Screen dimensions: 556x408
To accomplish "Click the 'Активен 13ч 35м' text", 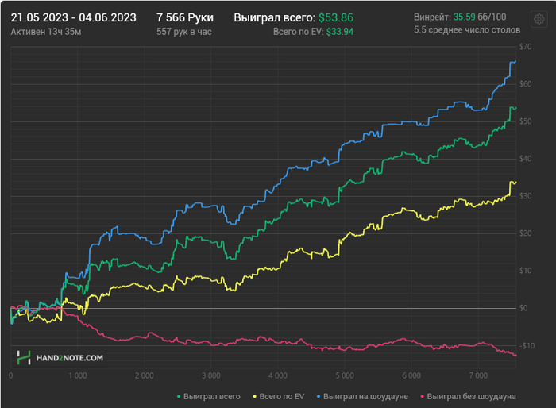I will pyautogui.click(x=46, y=32).
